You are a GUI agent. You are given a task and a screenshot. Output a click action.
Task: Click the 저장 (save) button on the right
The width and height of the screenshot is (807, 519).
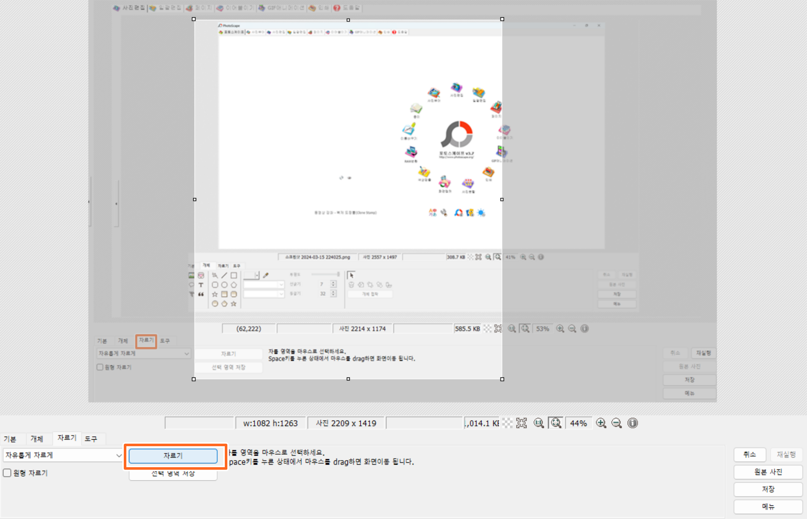[768, 489]
